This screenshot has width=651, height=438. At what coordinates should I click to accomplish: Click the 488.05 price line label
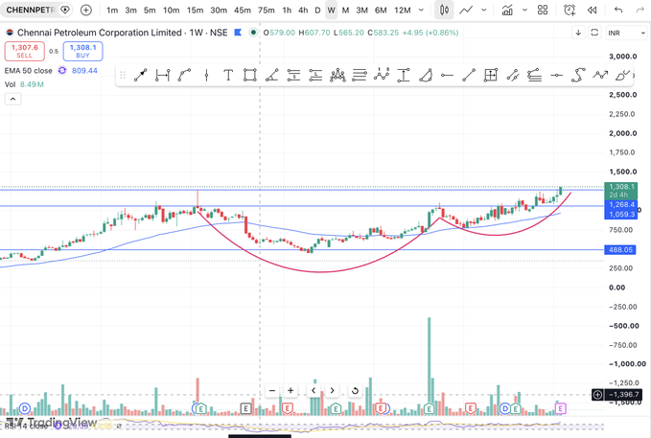(620, 249)
